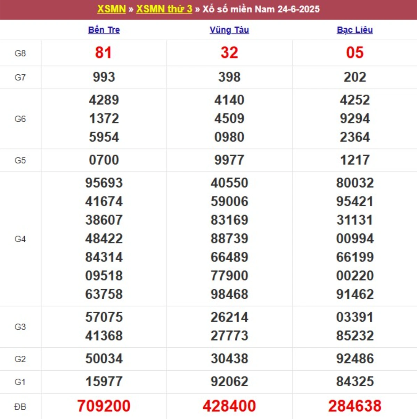Viewport: 417px width, 419px height.
Task: Select the G6 row label
Action: tap(20, 119)
